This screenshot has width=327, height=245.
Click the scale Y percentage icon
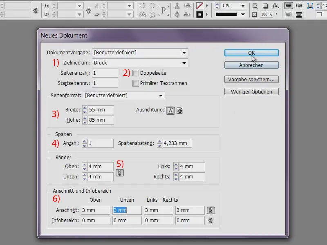[x=47, y=15]
